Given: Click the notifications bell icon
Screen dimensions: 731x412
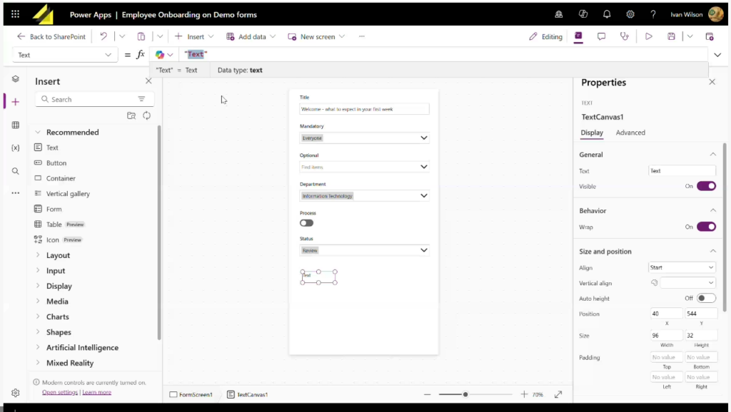Looking at the screenshot, I should click(x=607, y=14).
